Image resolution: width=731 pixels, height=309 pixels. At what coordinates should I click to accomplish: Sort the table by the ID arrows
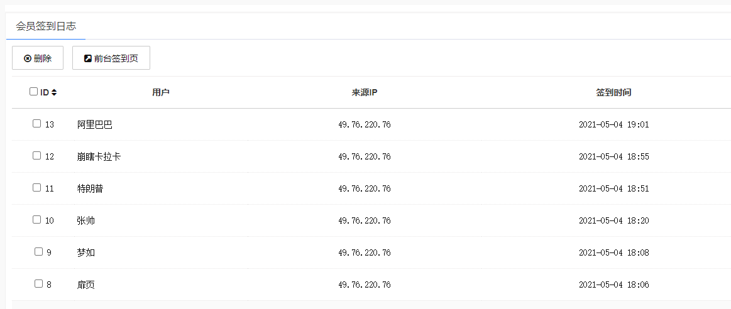coord(54,92)
